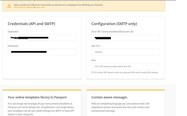Select the 'Context aware messages' heading

click(109, 97)
